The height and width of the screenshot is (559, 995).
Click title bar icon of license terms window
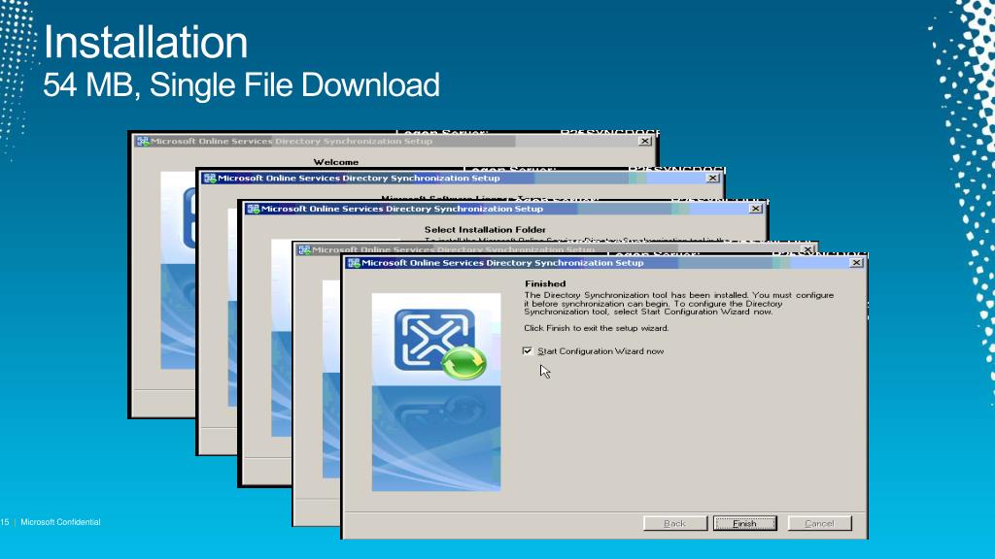pyautogui.click(x=210, y=179)
